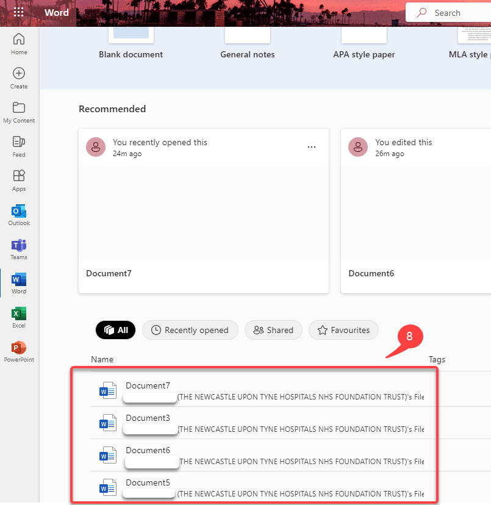Image resolution: width=491 pixels, height=505 pixels.
Task: Click the Name column header
Action: tap(102, 359)
